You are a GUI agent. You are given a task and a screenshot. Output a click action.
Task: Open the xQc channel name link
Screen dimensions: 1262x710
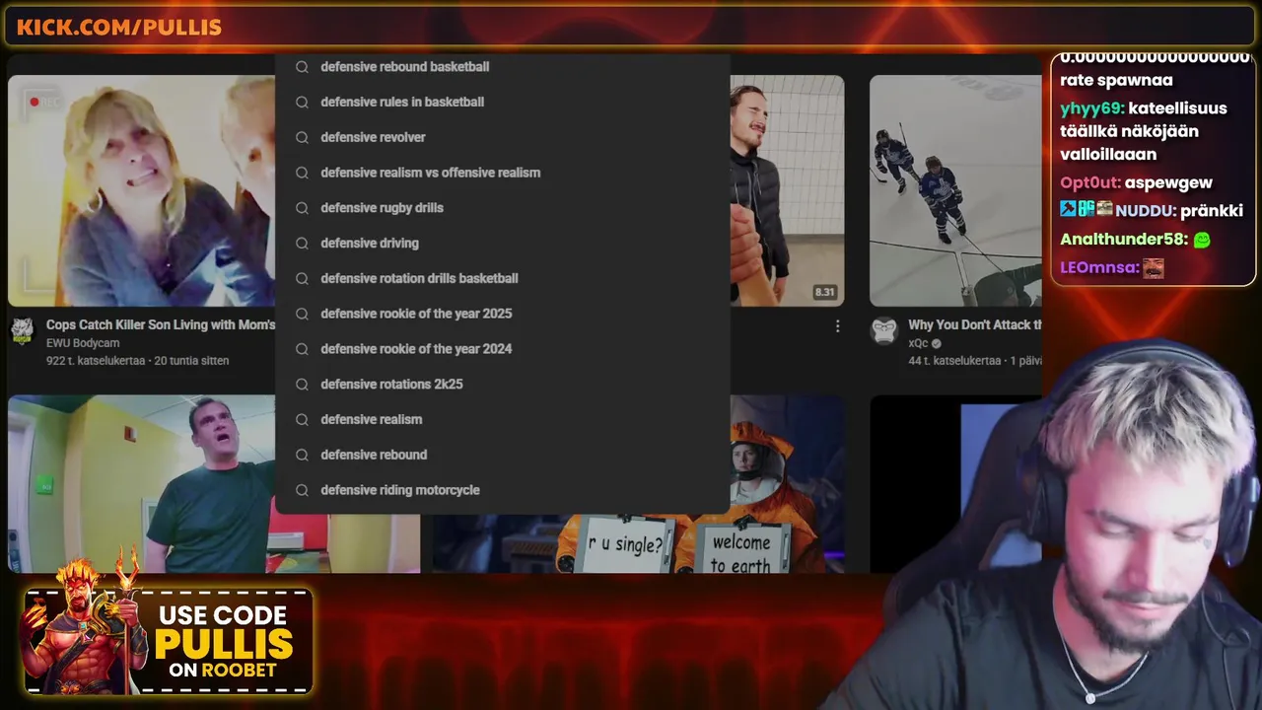(918, 343)
